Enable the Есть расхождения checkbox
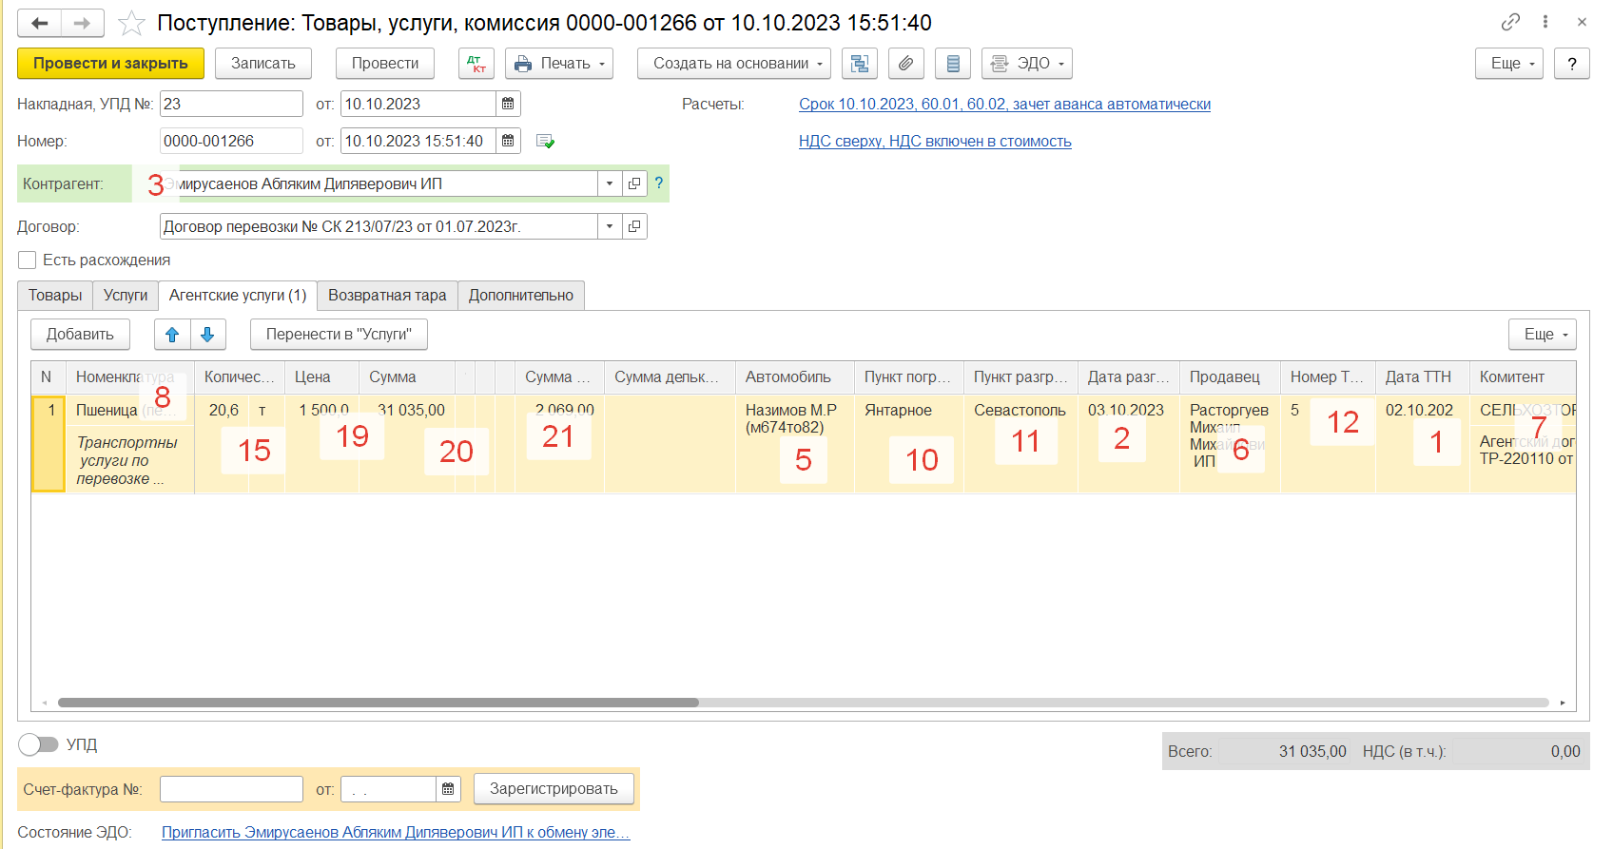The width and height of the screenshot is (1613, 849). click(x=28, y=260)
